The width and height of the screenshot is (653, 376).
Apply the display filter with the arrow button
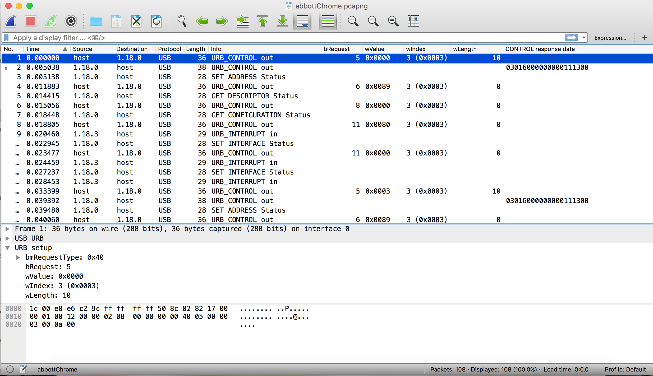tap(572, 38)
